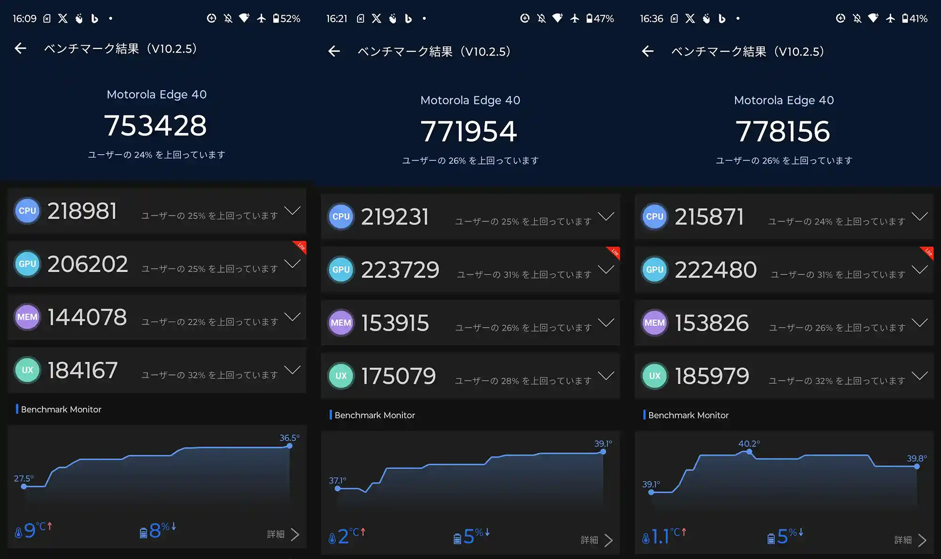Tap the GPU badge next to 206202
The width and height of the screenshot is (941, 559).
pyautogui.click(x=27, y=264)
